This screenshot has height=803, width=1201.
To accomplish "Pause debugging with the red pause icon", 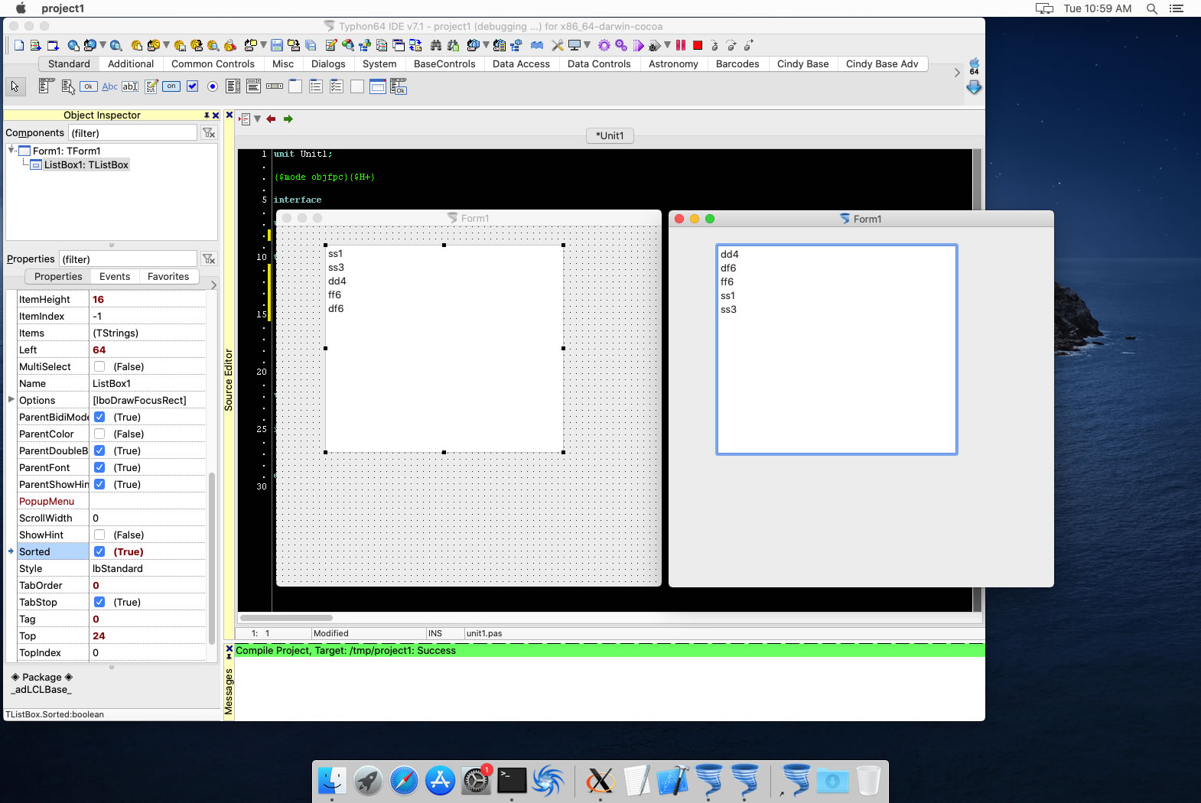I will [681, 45].
